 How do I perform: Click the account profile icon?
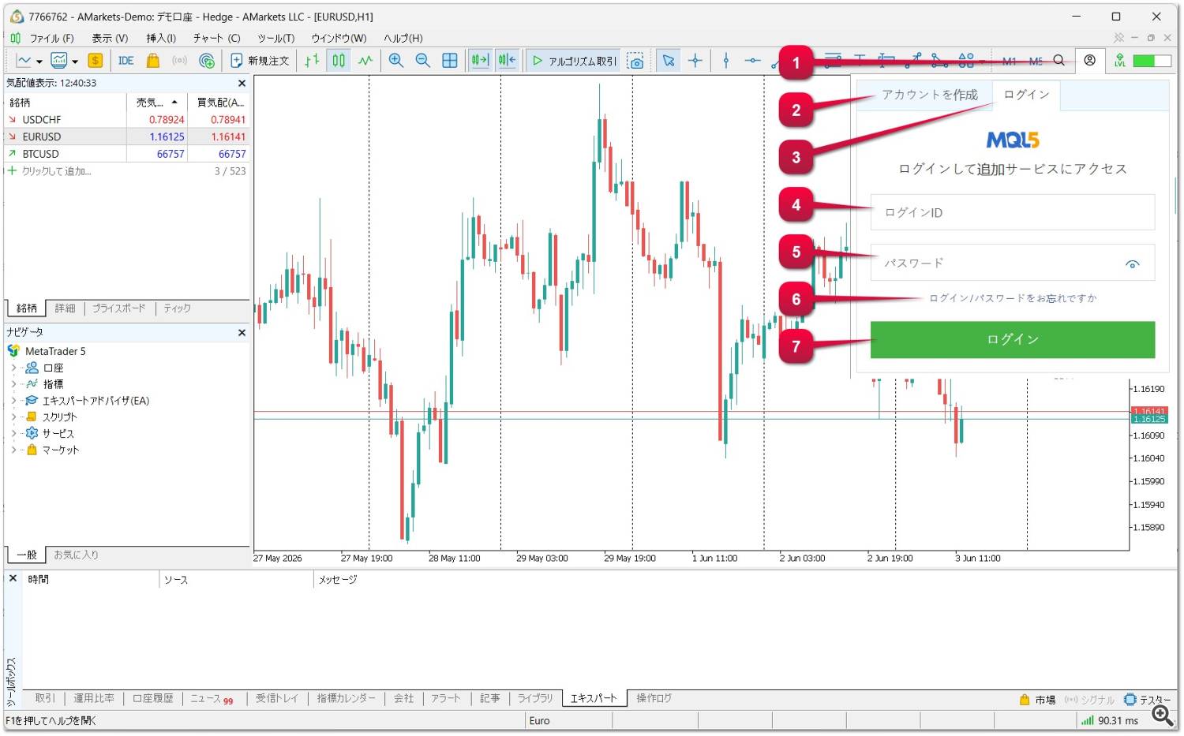tap(1089, 61)
